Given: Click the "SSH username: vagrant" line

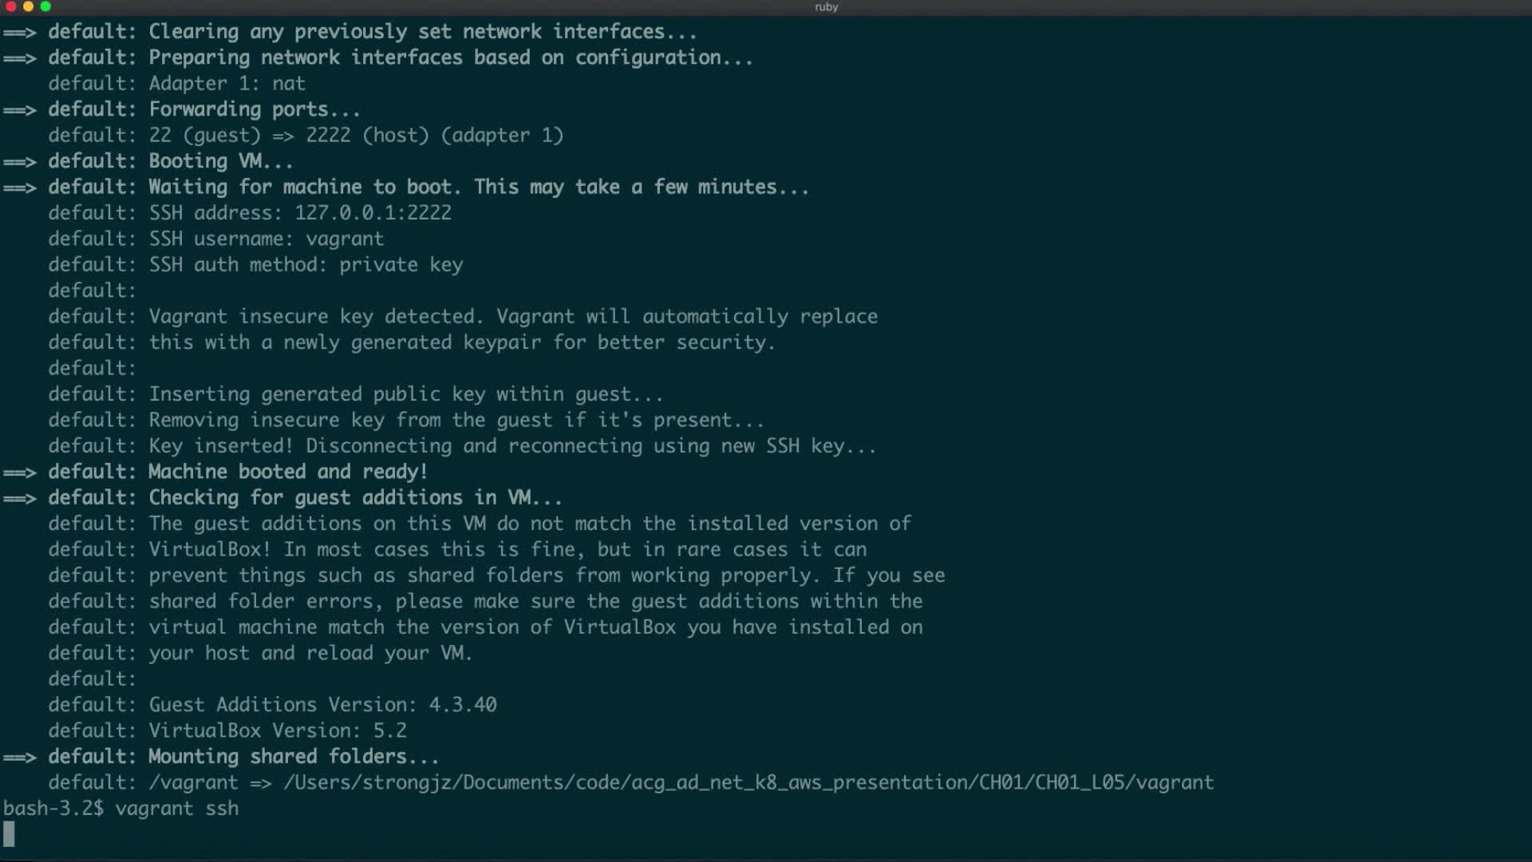Looking at the screenshot, I should [x=266, y=239].
